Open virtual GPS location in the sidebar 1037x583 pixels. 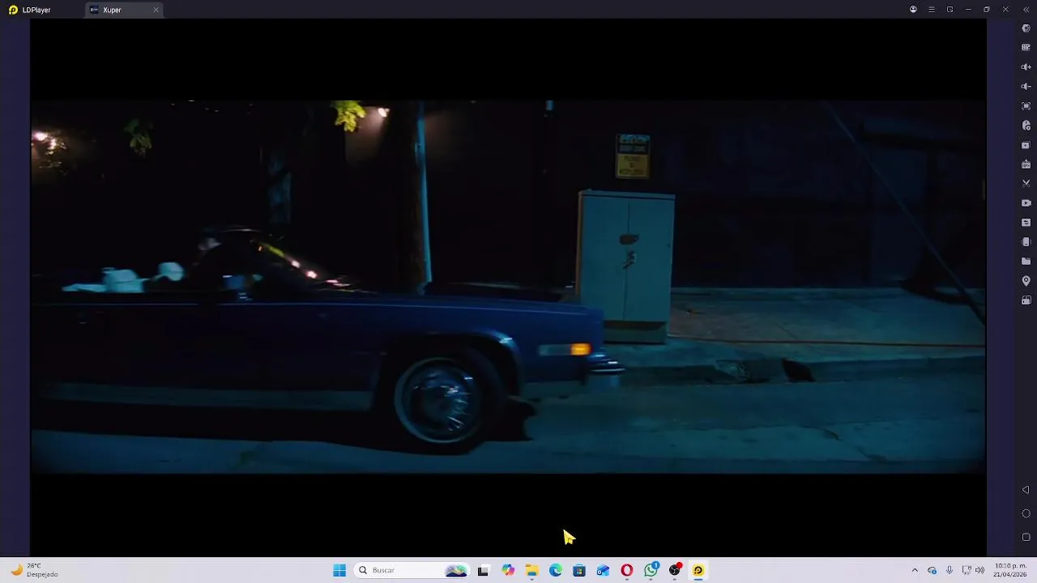click(1026, 281)
